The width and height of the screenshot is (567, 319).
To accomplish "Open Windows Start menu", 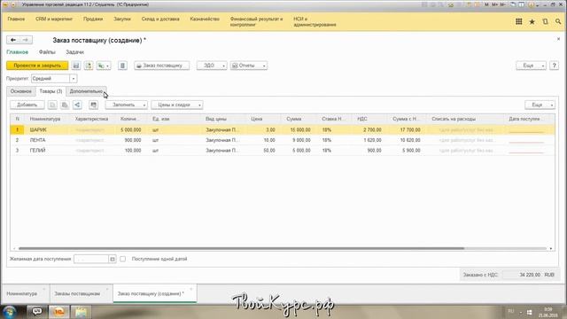I will [10, 311].
